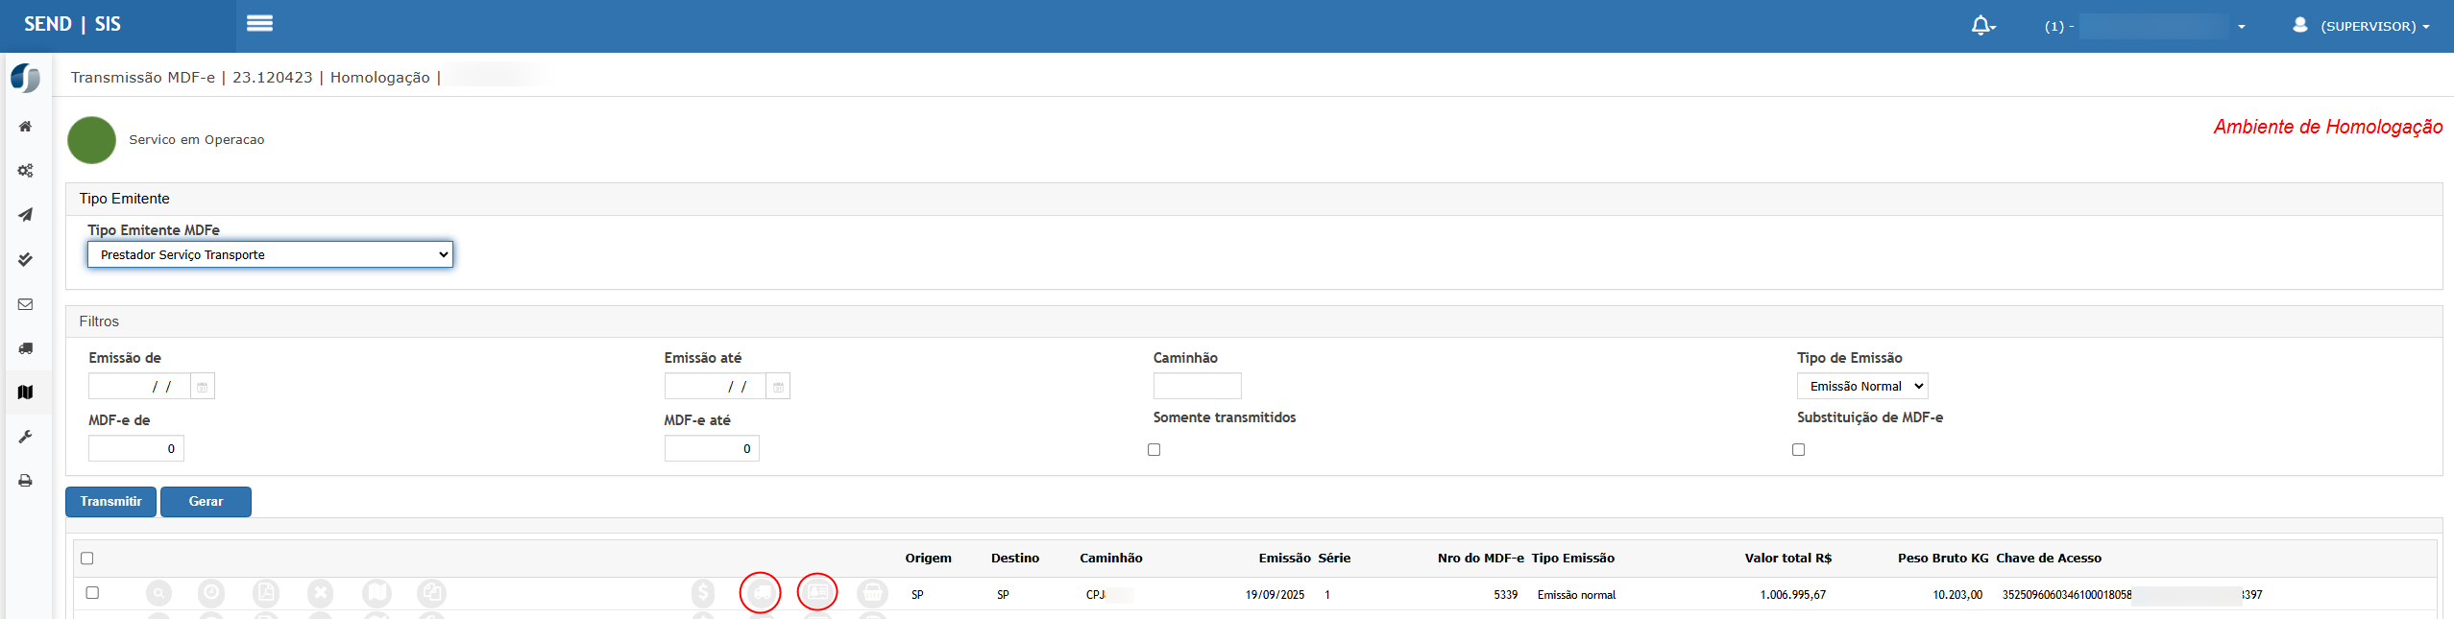Click the home icon in the sidebar

click(x=26, y=127)
